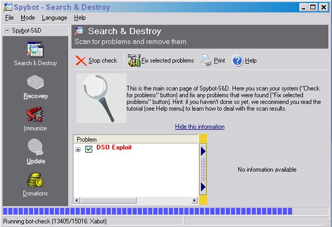
Task: Click the horizontal scrollbar right arrow in the results list
Action: (x=195, y=200)
